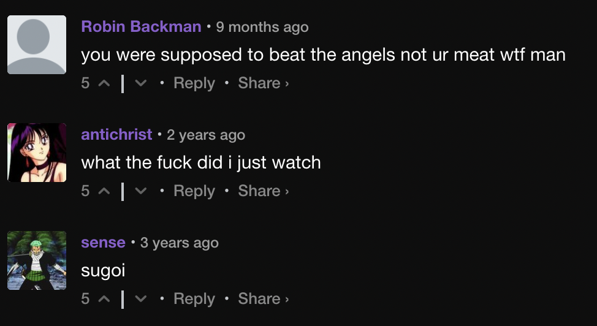Expand Share options on antichrist's comment
The image size is (597, 326).
(264, 191)
